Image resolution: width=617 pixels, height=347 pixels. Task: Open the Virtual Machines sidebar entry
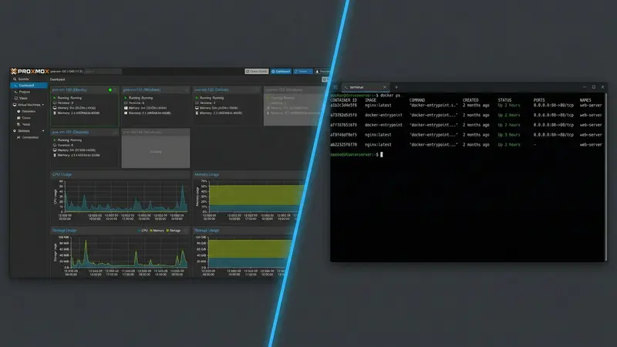click(x=29, y=105)
